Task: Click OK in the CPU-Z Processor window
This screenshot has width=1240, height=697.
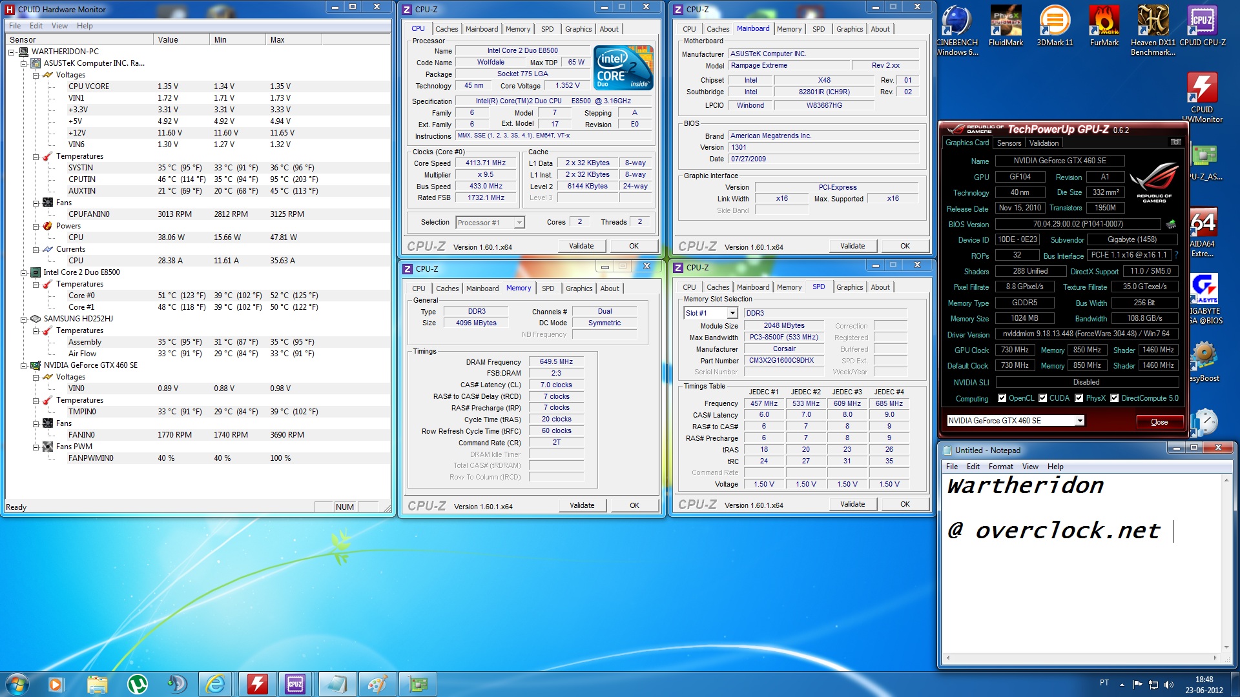Action: pyautogui.click(x=634, y=246)
